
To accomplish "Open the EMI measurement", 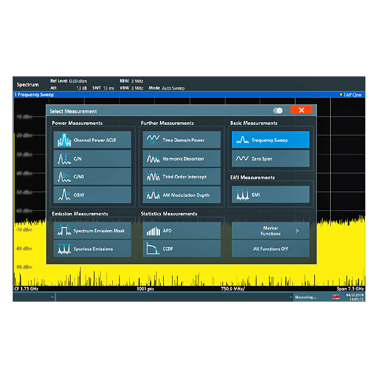I will point(270,195).
